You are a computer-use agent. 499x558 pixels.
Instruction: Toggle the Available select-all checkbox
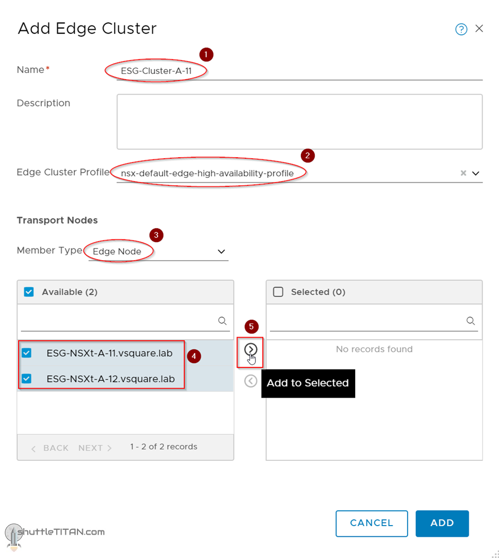(x=29, y=292)
